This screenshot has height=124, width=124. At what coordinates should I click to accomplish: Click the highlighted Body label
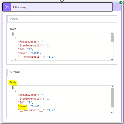coord(13,82)
